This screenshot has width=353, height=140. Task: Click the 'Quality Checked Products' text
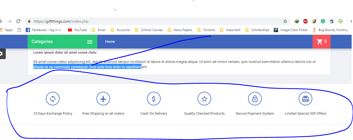(204, 114)
